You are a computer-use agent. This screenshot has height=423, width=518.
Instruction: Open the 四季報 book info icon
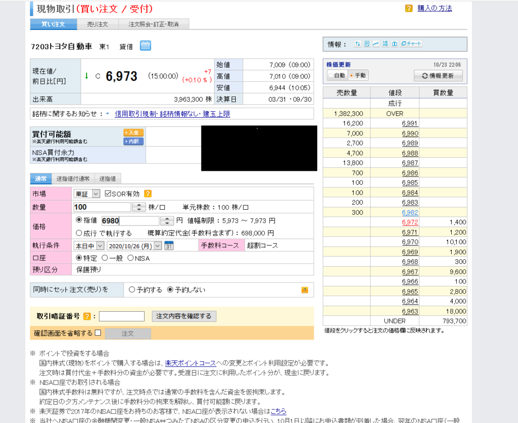pos(385,43)
